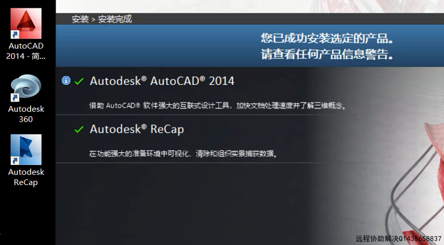Click the 请查看任何产品信息警告 message
The width and height of the screenshot is (444, 245).
click(x=327, y=54)
